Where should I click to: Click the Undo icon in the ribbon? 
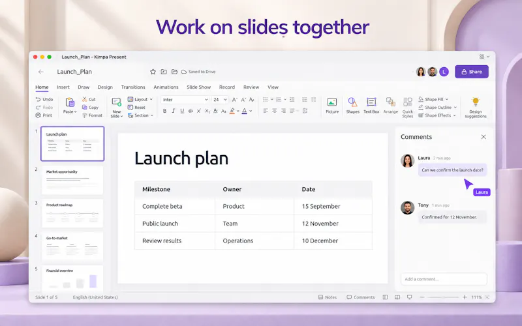[x=38, y=99]
